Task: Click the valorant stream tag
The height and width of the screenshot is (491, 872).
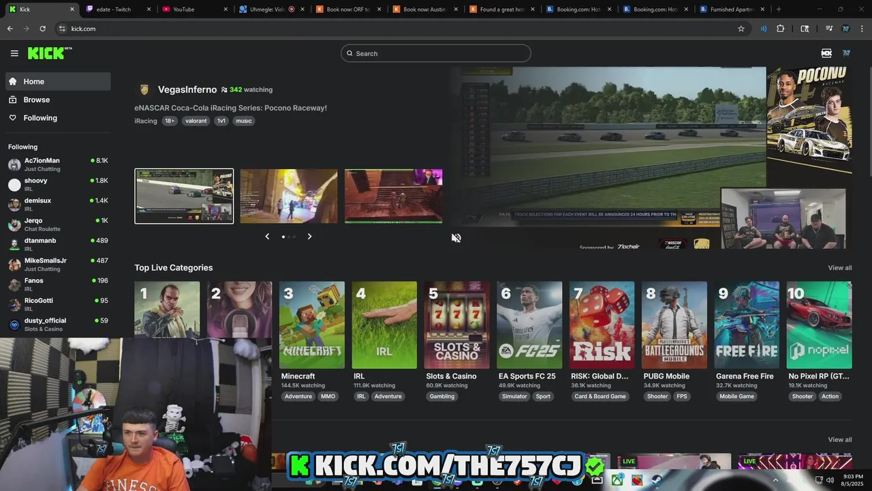Action: pos(196,121)
